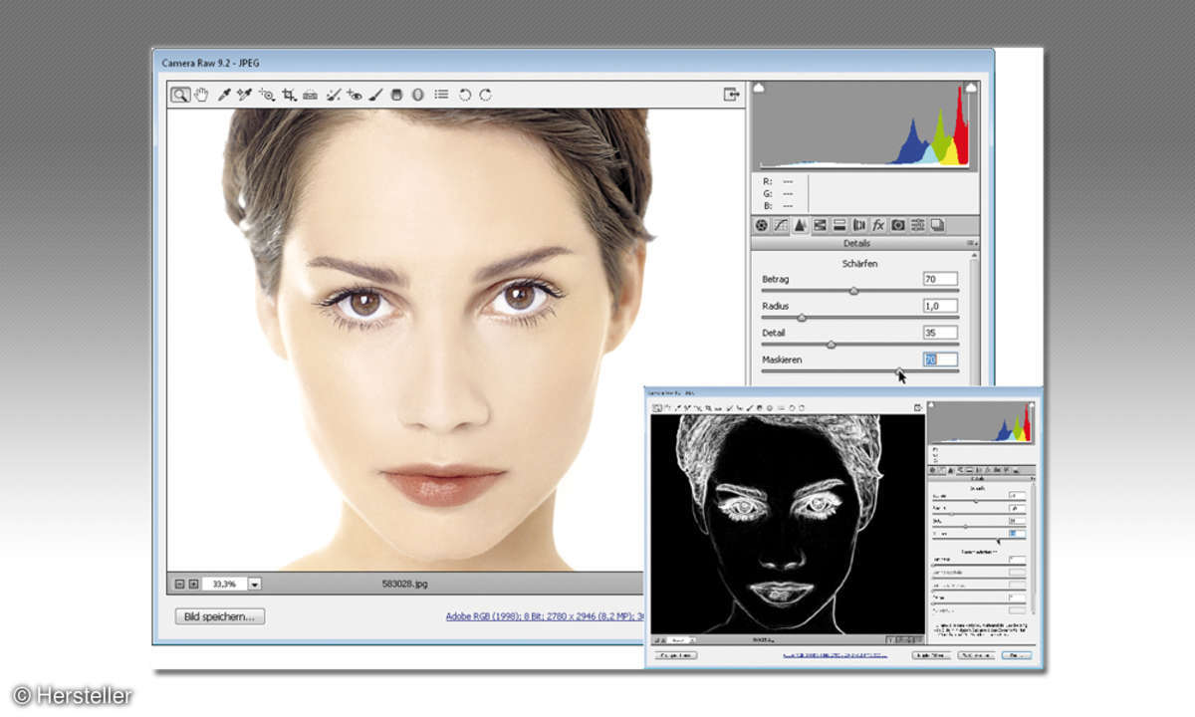Click the Betrag sharpening slider handle

click(853, 291)
